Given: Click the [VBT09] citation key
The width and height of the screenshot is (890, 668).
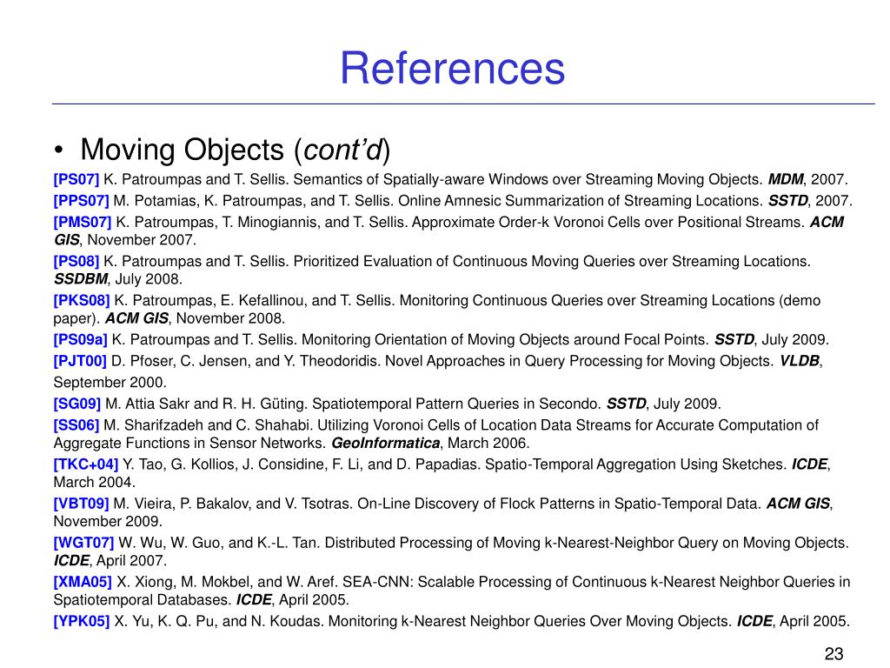Looking at the screenshot, I should click(x=81, y=504).
